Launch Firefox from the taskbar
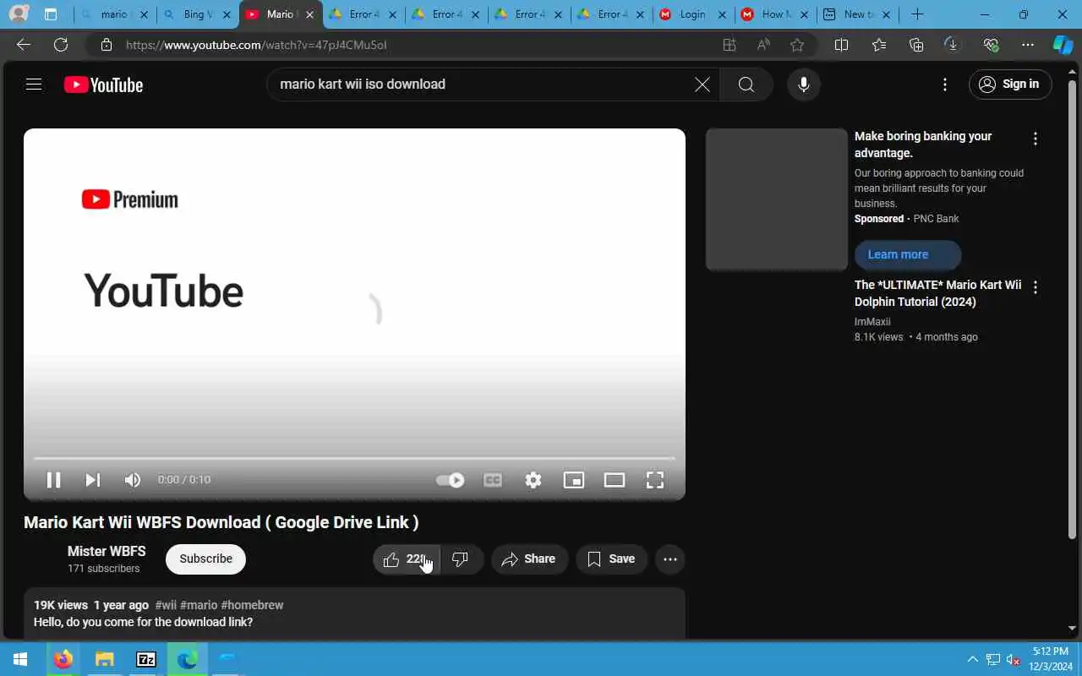 [63, 659]
